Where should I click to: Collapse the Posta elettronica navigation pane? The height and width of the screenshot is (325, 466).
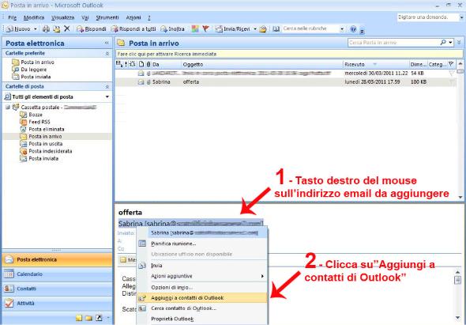[107, 43]
